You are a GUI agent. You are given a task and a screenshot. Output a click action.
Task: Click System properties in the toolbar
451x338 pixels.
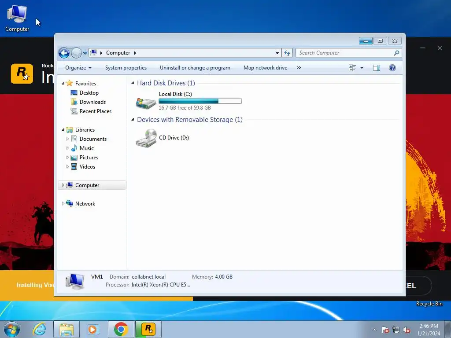point(126,68)
